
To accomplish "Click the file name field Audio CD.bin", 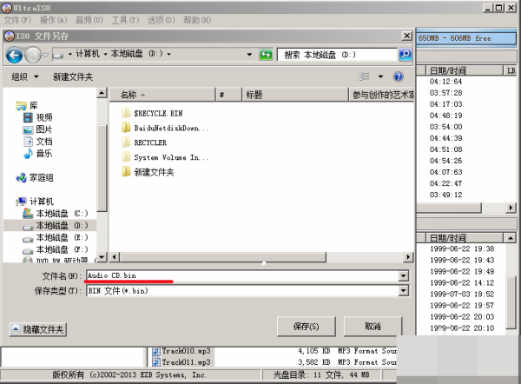I will pos(243,275).
